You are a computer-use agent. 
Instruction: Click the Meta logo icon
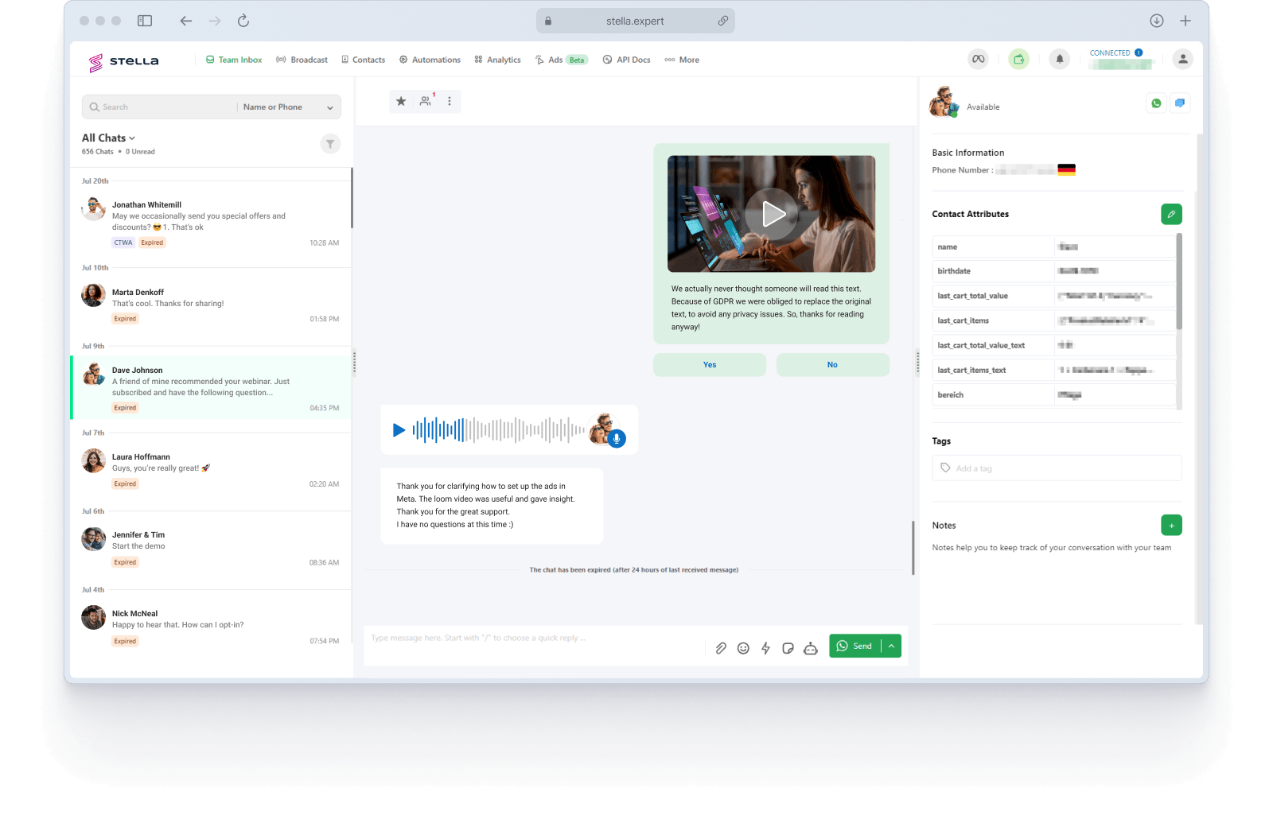[978, 59]
